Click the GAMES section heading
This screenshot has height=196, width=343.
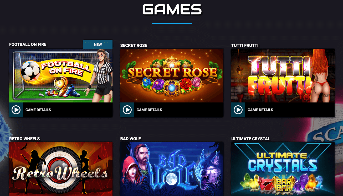pos(172,10)
